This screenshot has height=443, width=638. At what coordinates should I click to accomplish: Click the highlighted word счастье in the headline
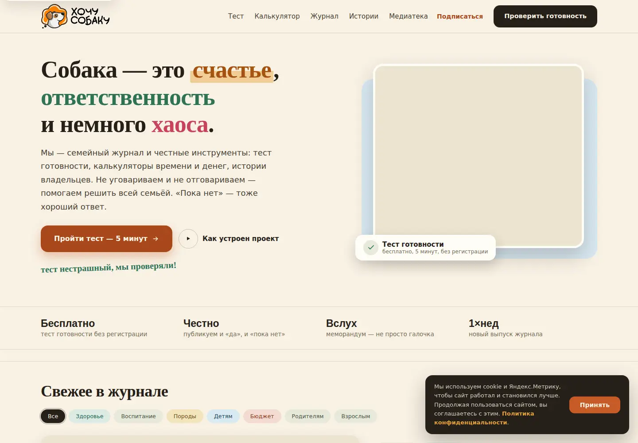tap(232, 70)
